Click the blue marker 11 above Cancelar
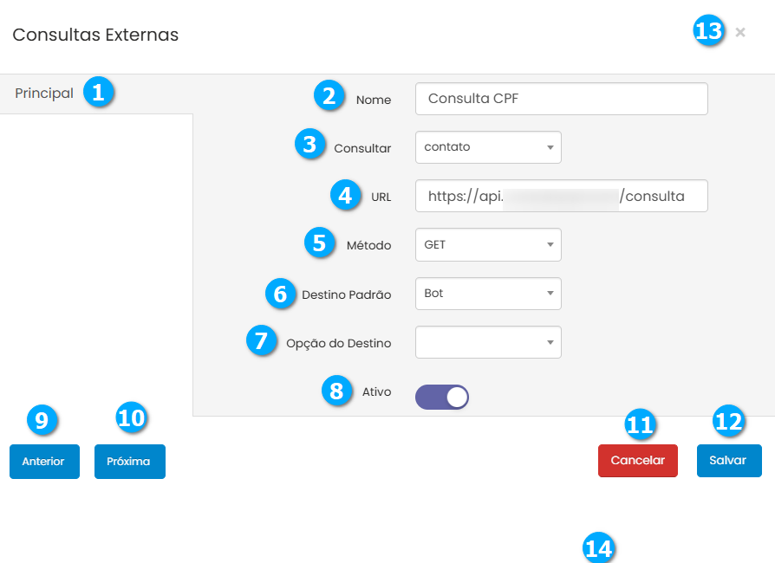This screenshot has width=775, height=563. (641, 424)
